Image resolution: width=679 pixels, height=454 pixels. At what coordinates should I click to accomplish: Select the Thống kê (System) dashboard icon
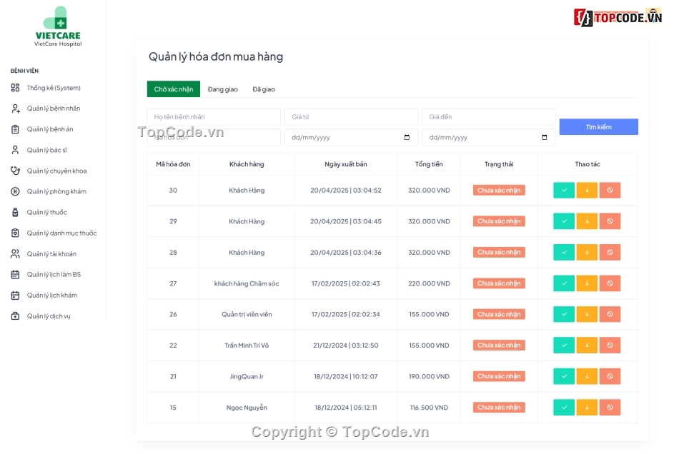click(x=16, y=88)
